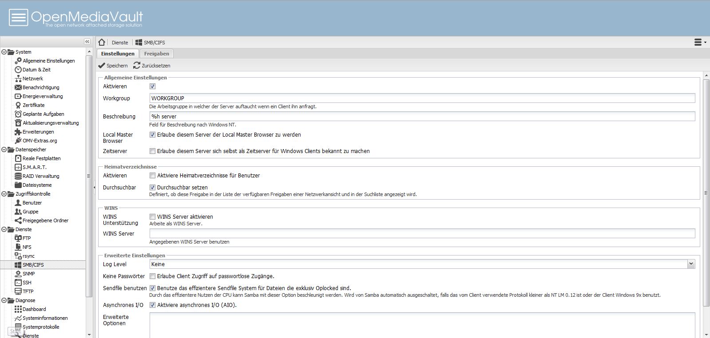Click the S.M.A.R.T. monitor icon
This screenshot has width=710, height=338.
[x=18, y=167]
